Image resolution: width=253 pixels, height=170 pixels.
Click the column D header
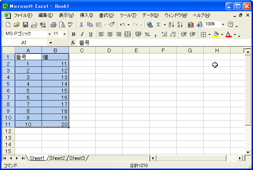tap(109, 50)
